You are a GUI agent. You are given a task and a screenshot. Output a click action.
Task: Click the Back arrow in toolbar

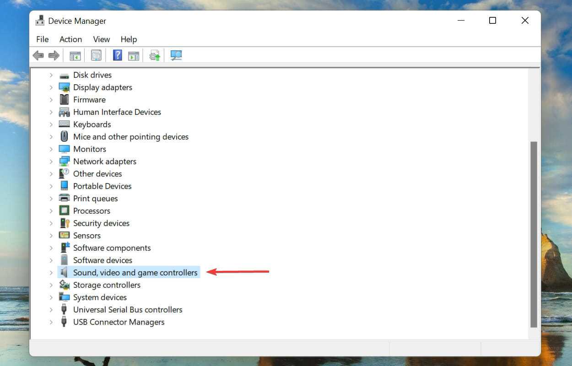pos(38,55)
